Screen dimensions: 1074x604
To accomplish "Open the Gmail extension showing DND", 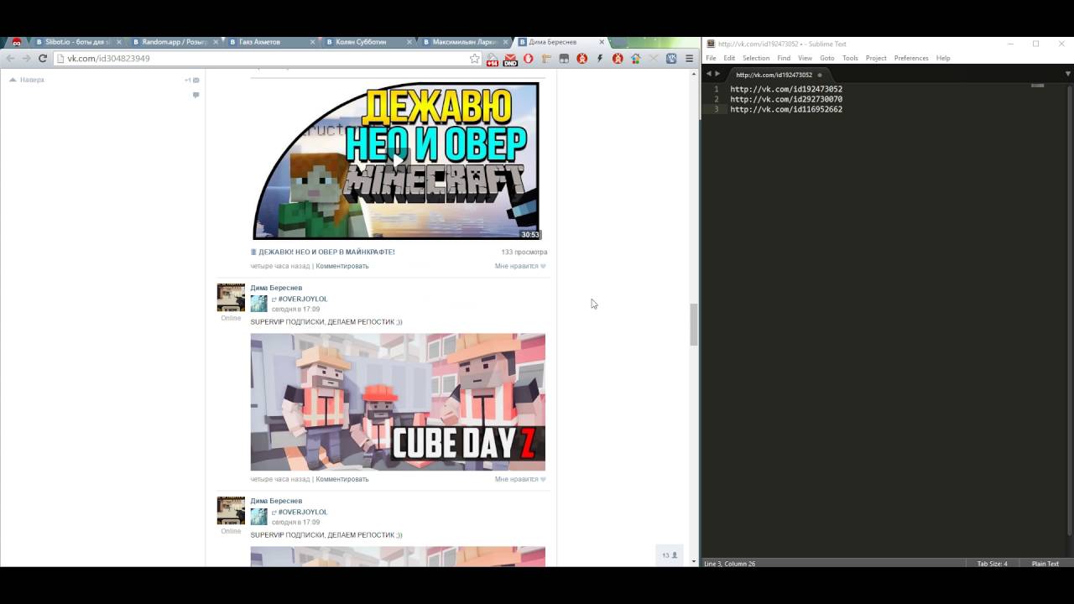I will (x=510, y=59).
